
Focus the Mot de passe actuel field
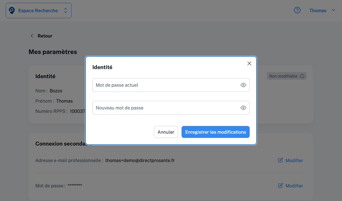165,85
